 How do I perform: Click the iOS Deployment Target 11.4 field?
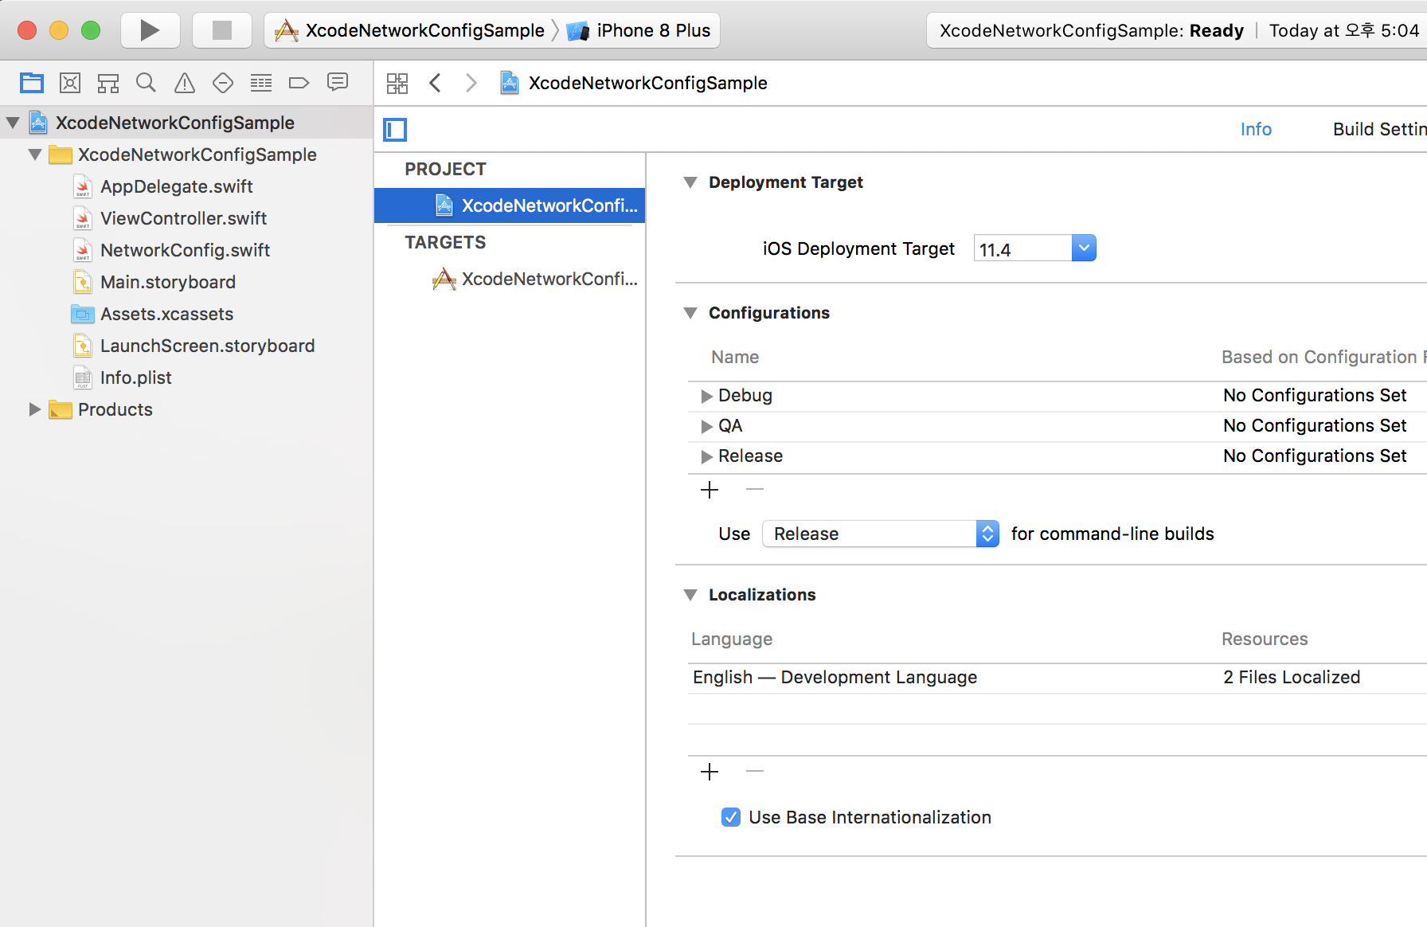pos(1022,249)
